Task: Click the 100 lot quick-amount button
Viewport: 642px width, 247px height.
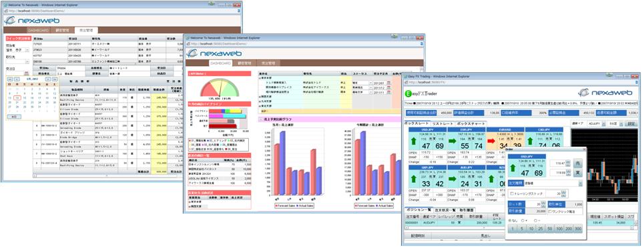Action: click(559, 228)
